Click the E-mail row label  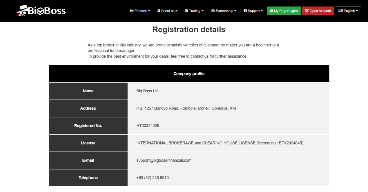click(x=88, y=160)
